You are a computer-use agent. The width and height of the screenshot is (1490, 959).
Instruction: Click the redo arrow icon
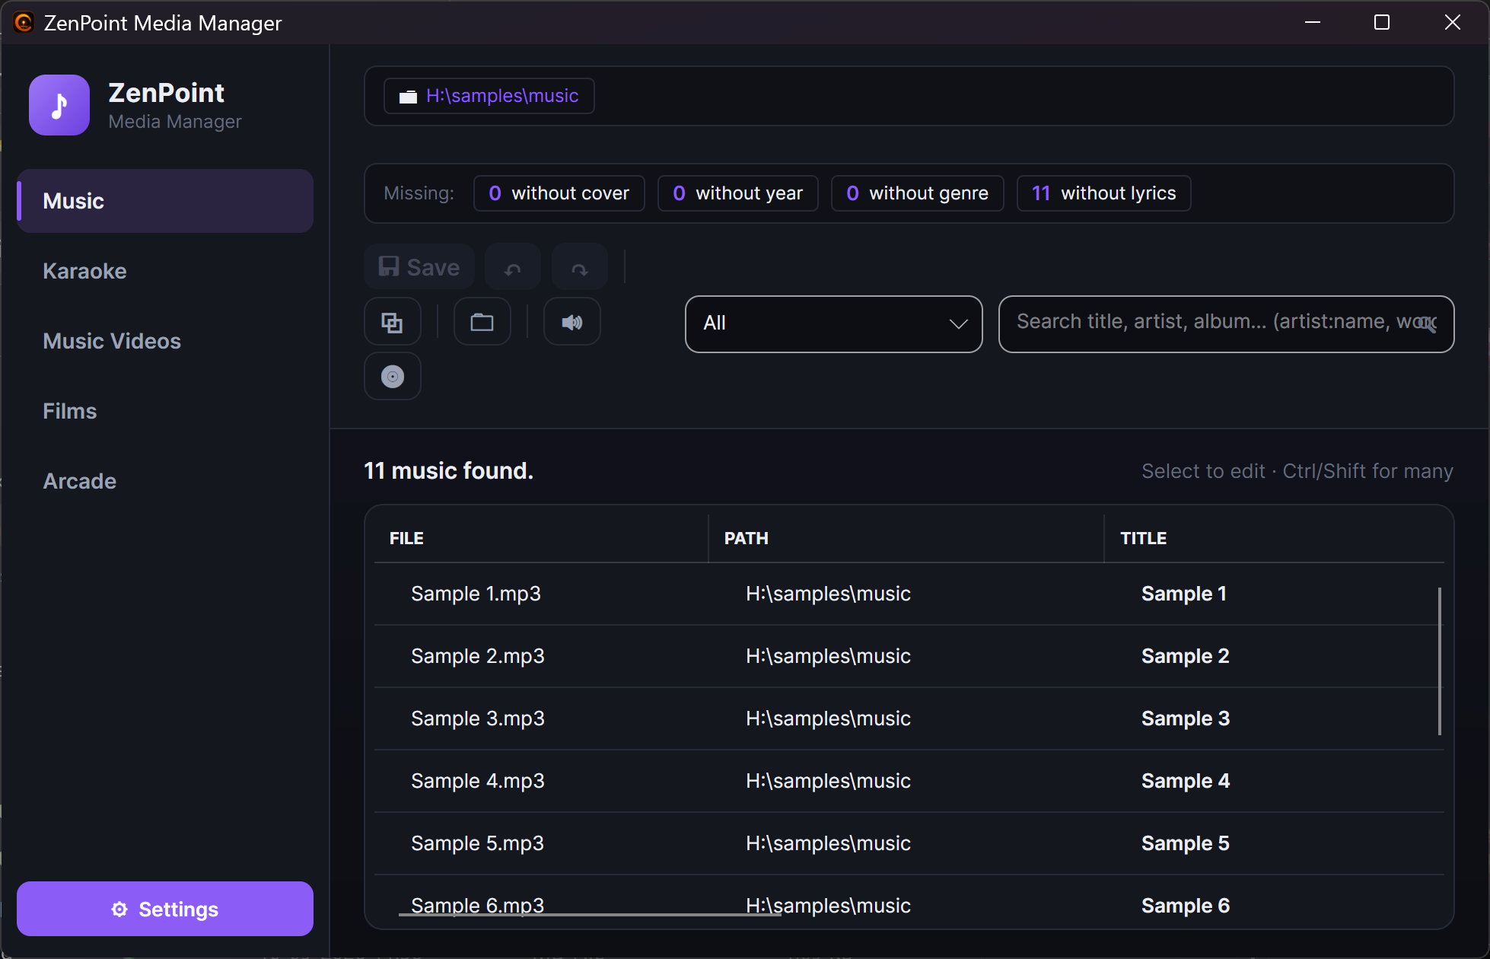580,267
